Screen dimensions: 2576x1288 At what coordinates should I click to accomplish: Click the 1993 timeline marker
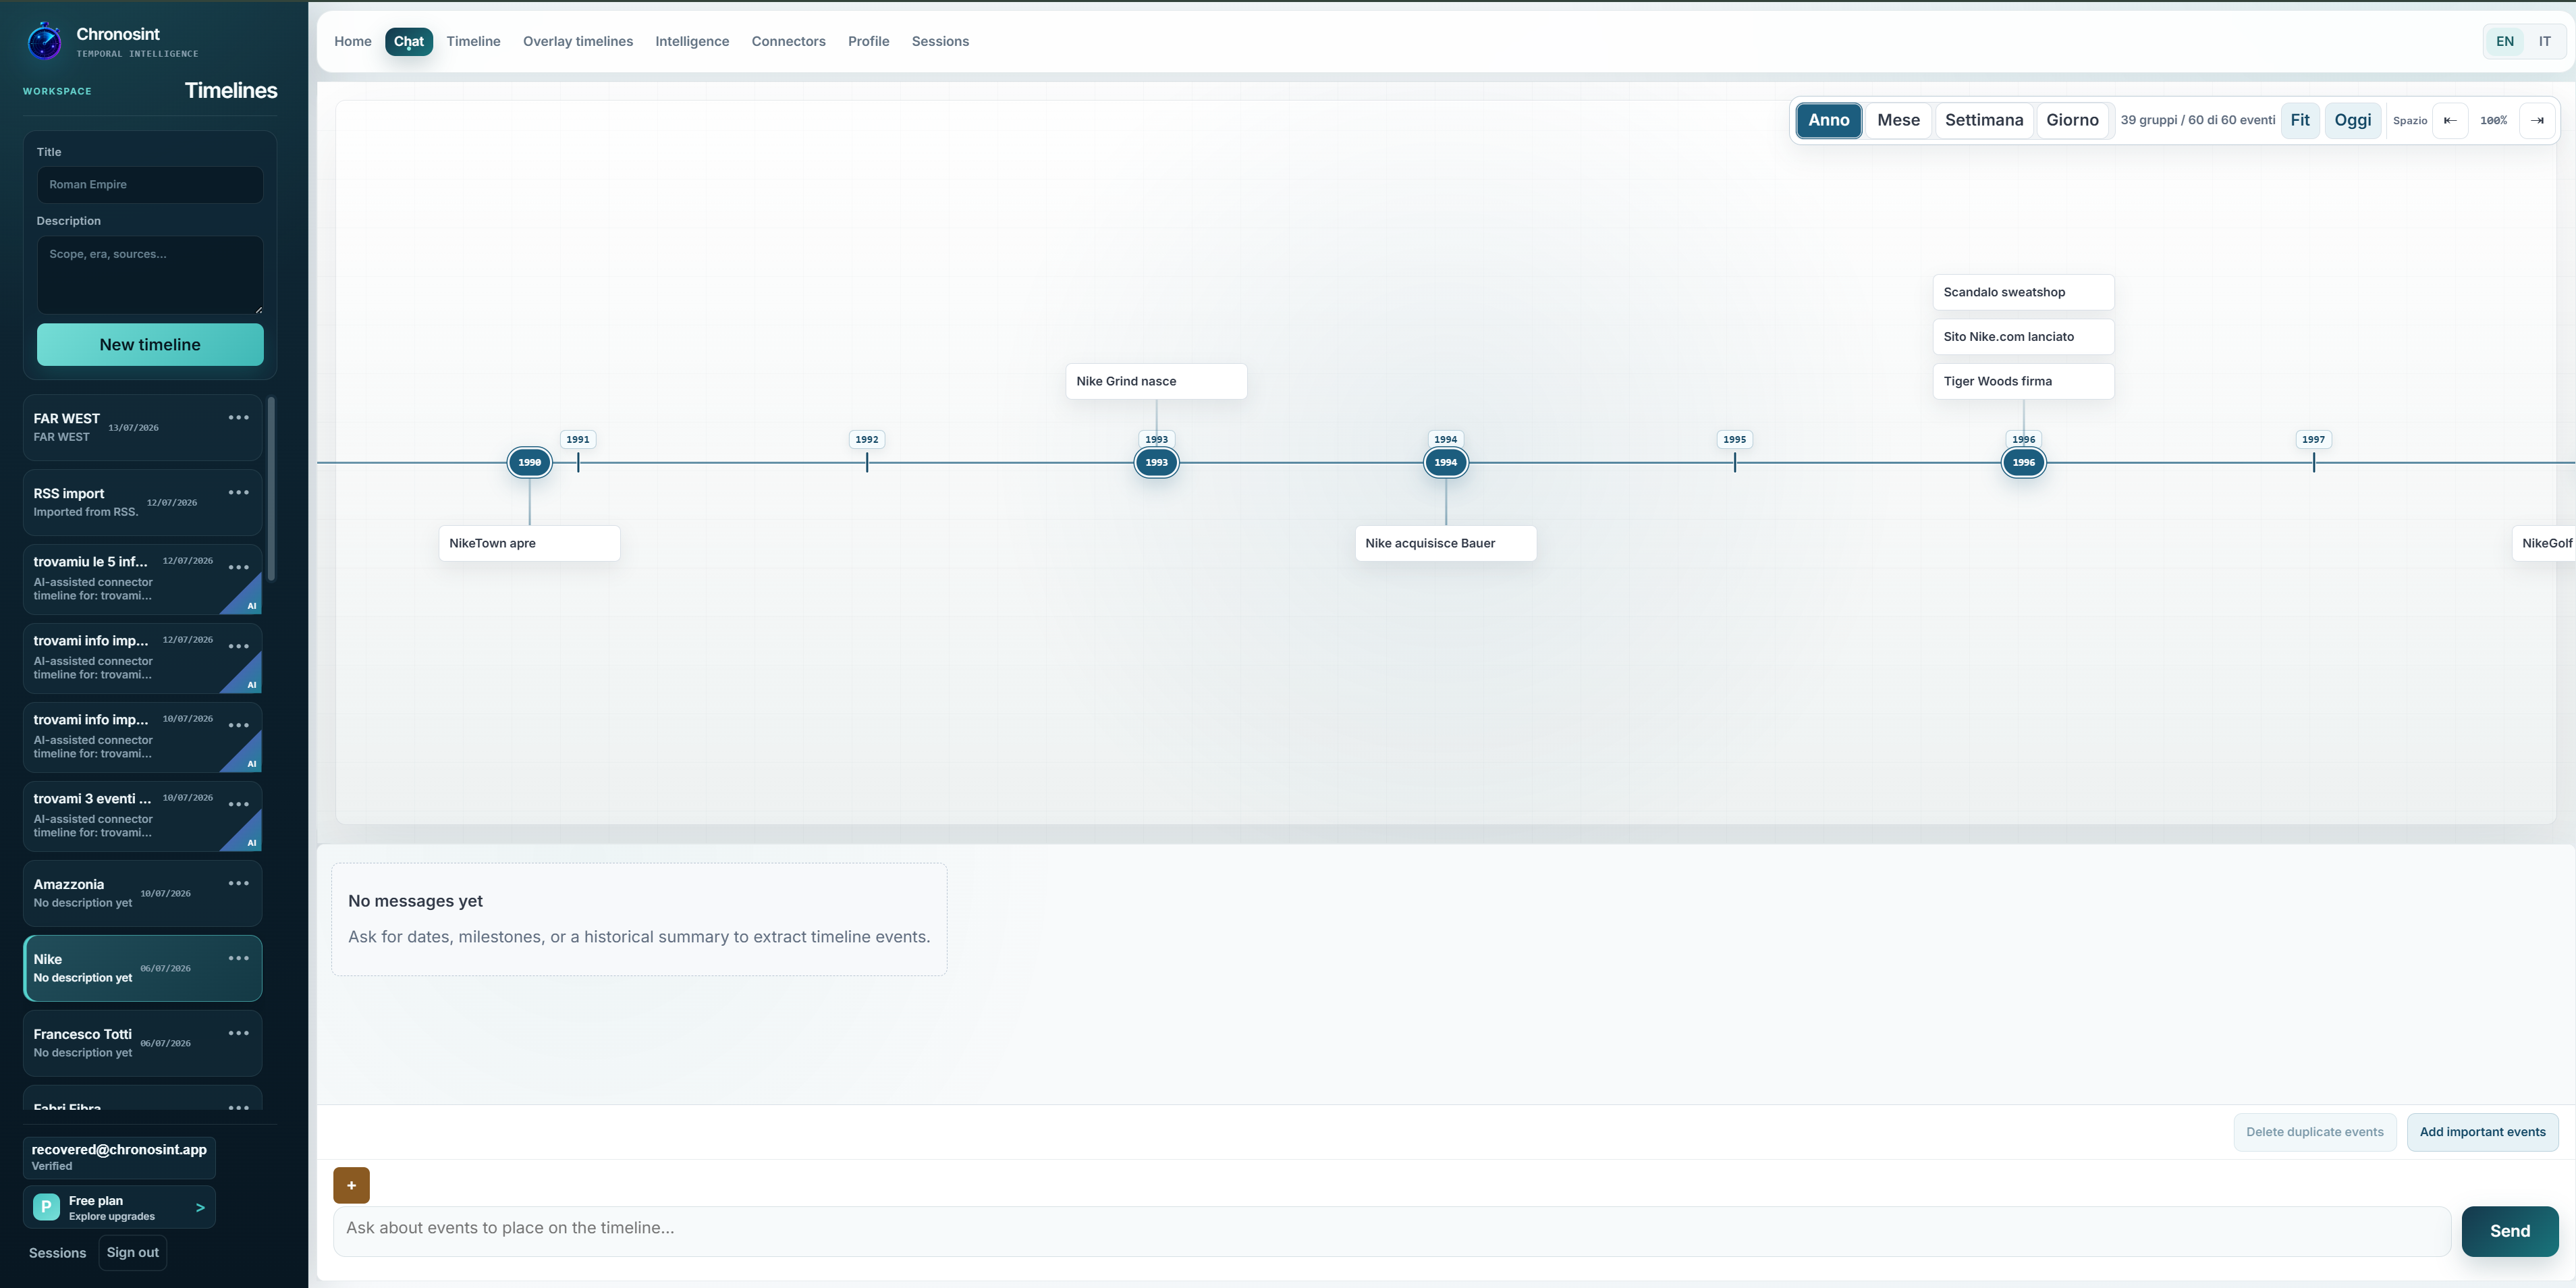coord(1156,462)
